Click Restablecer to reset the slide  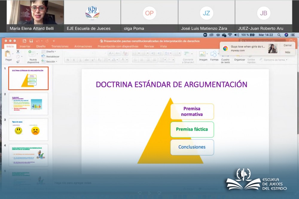pyautogui.click(x=52, y=56)
